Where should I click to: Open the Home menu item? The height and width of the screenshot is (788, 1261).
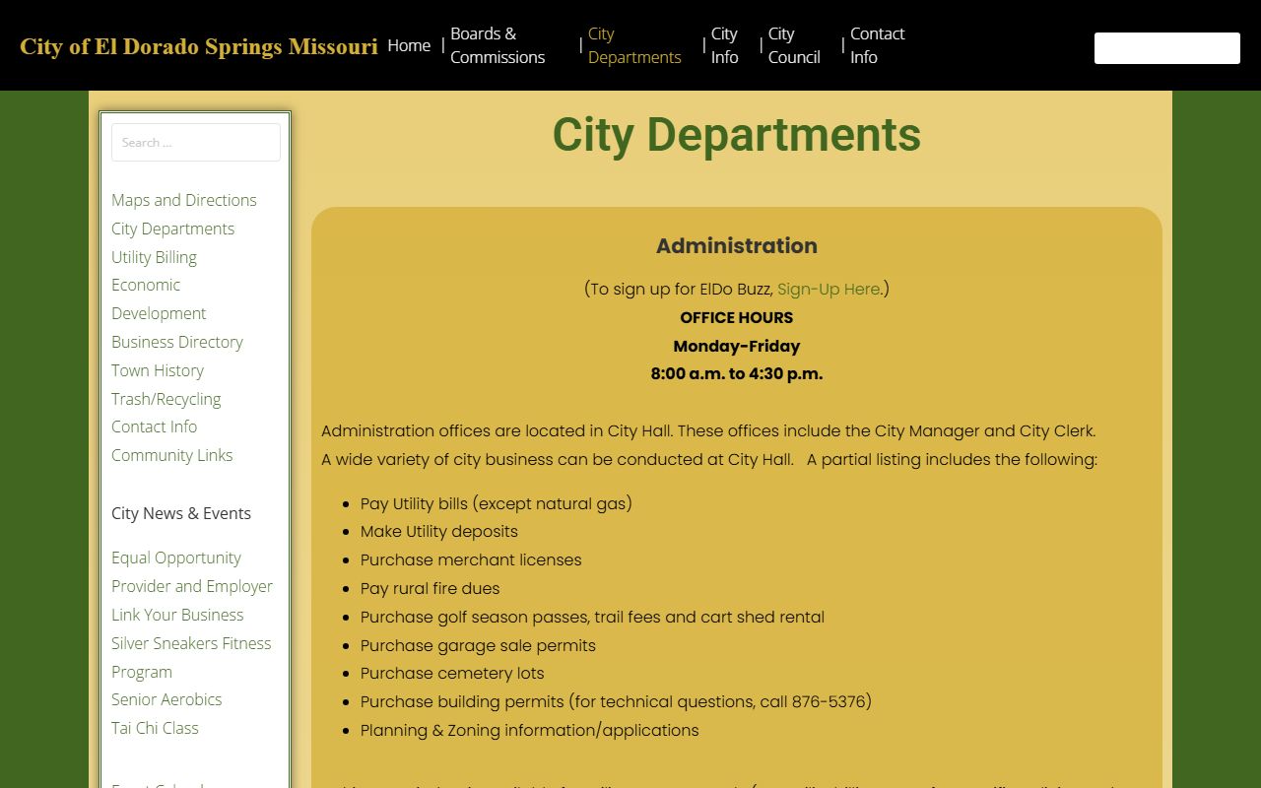(x=409, y=45)
